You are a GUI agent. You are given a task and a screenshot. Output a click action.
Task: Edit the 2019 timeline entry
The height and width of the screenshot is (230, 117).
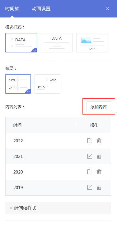click(90, 188)
